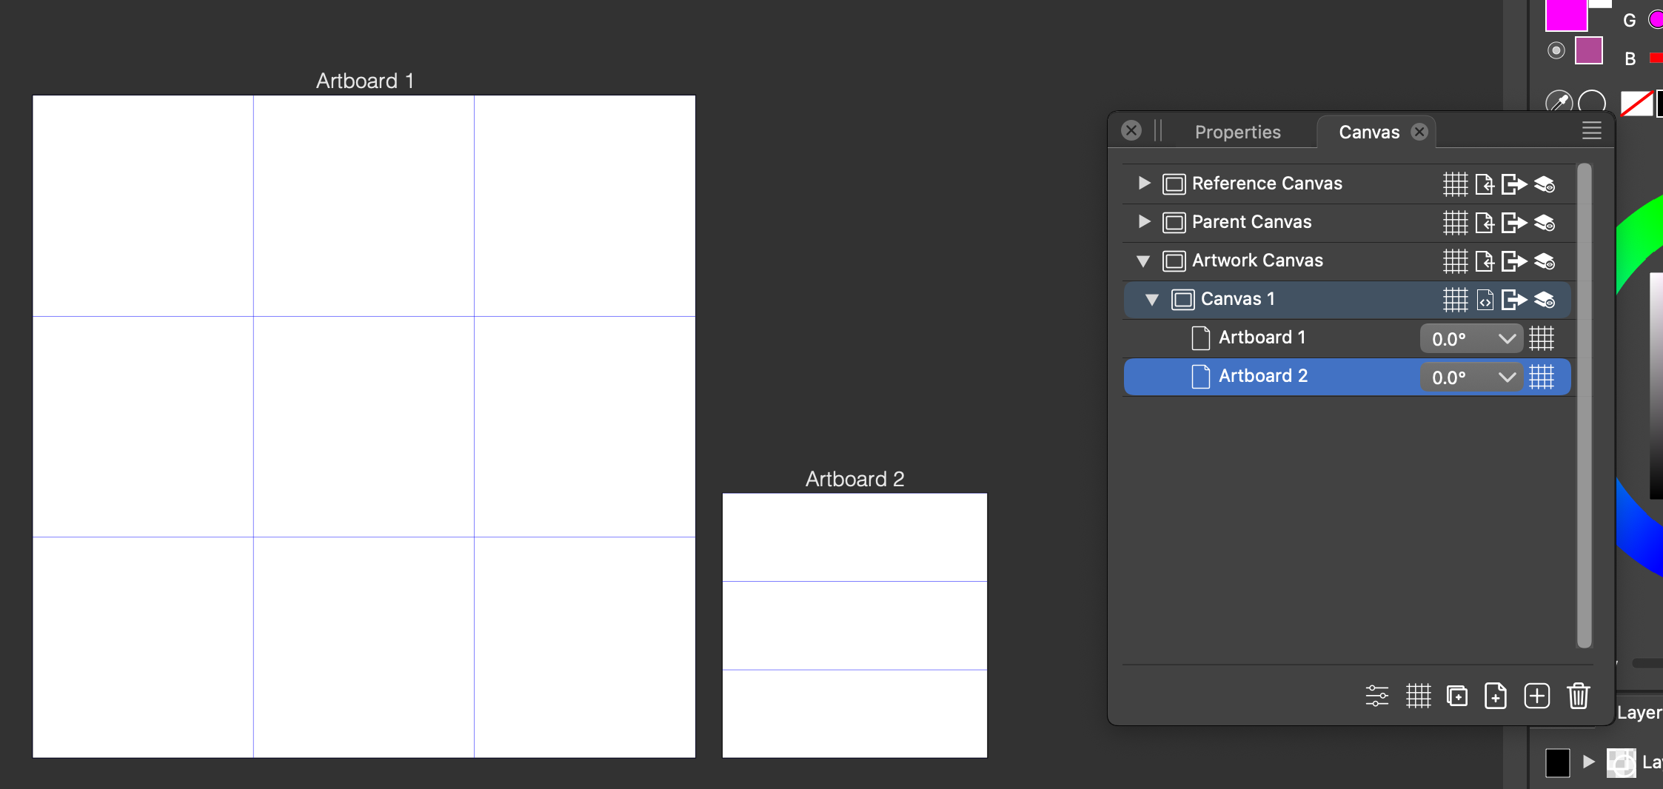Open the Canvas panel hamburger menu
Image resolution: width=1663 pixels, height=789 pixels.
(1591, 131)
